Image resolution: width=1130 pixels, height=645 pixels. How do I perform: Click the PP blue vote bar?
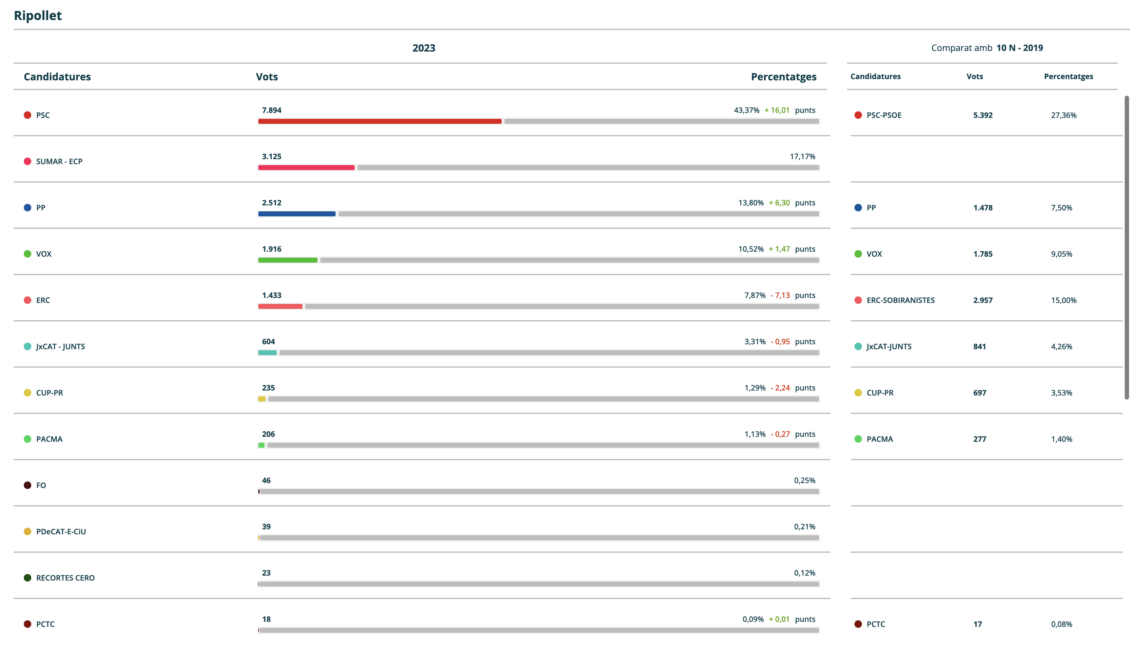296,214
